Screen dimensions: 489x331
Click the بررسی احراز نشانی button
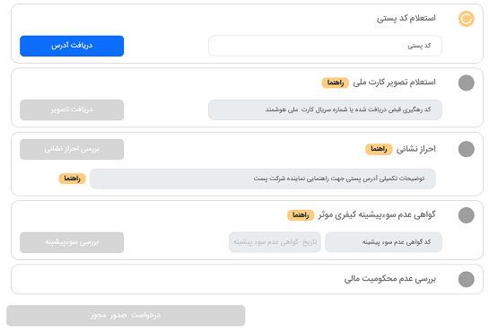click(x=72, y=149)
